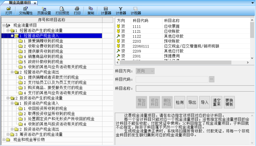
Task: Select 销售商品收到的现金 tree item
Action: [46, 57]
